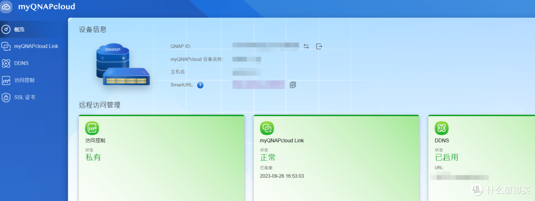
Task: Open 访问控制 in the sidebar
Action: 34,80
